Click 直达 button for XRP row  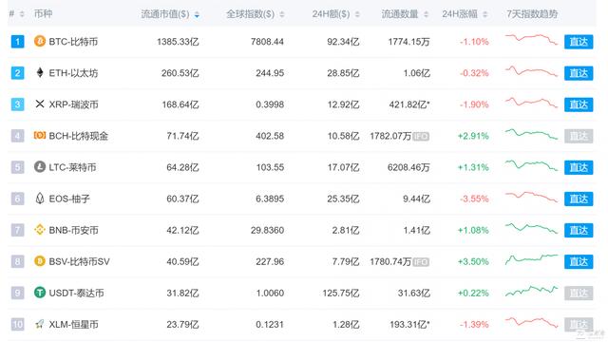(x=579, y=104)
